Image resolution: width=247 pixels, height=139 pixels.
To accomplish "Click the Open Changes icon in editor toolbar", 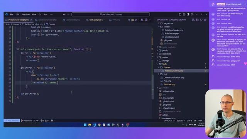I will coord(142,20).
